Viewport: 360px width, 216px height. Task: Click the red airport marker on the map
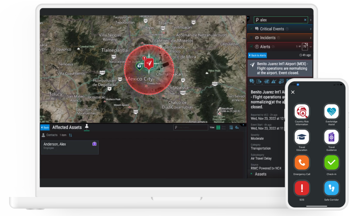click(149, 64)
